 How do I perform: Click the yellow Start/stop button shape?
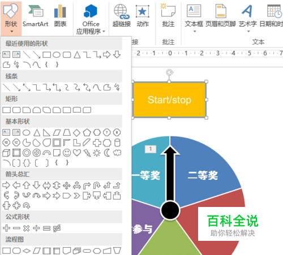point(169,100)
